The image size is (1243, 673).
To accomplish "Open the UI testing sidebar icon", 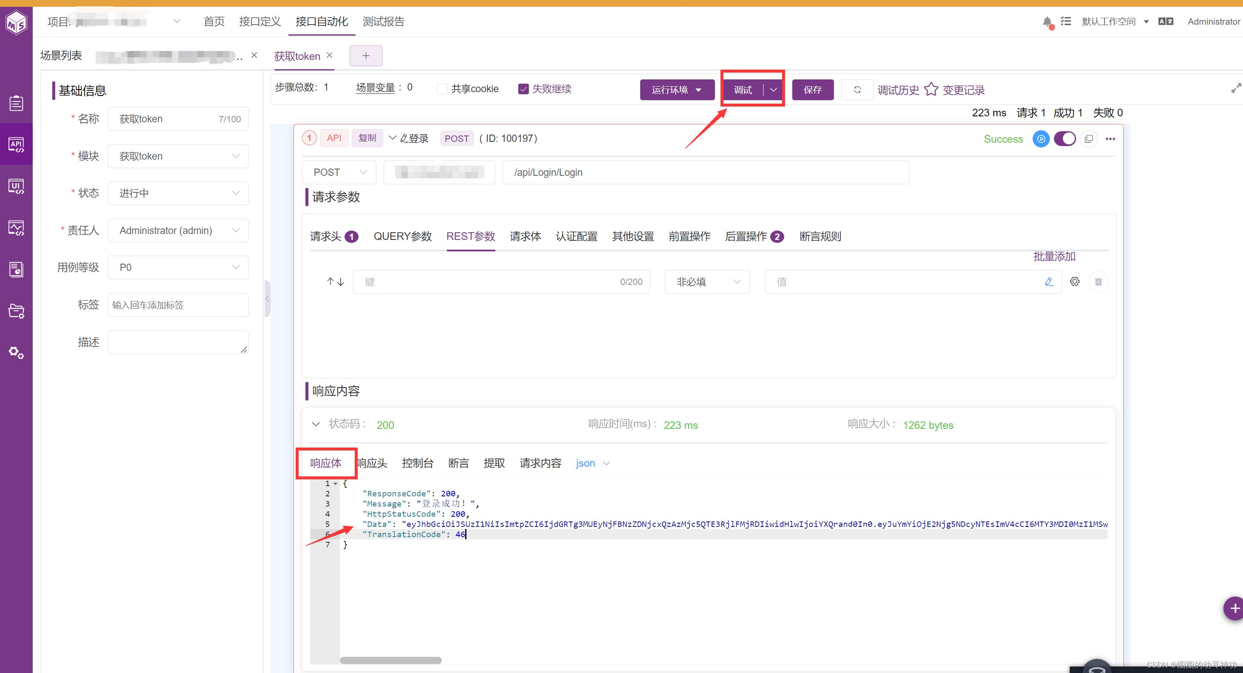I will click(16, 186).
